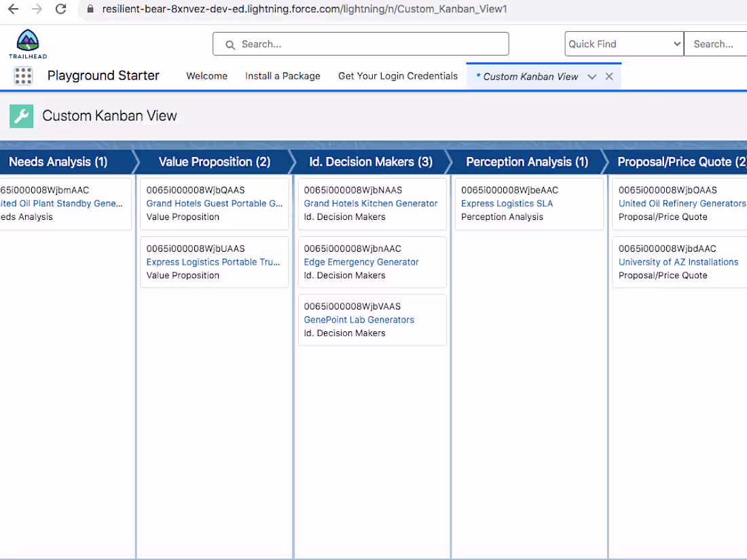Open the Custom Kanban View tab dropdown chevron
This screenshot has height=560, width=747.
(591, 76)
